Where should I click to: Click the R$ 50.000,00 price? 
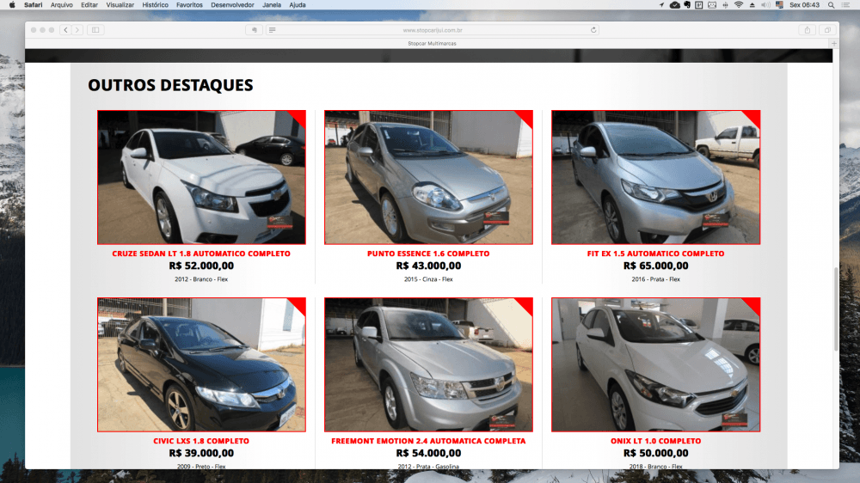click(x=655, y=454)
